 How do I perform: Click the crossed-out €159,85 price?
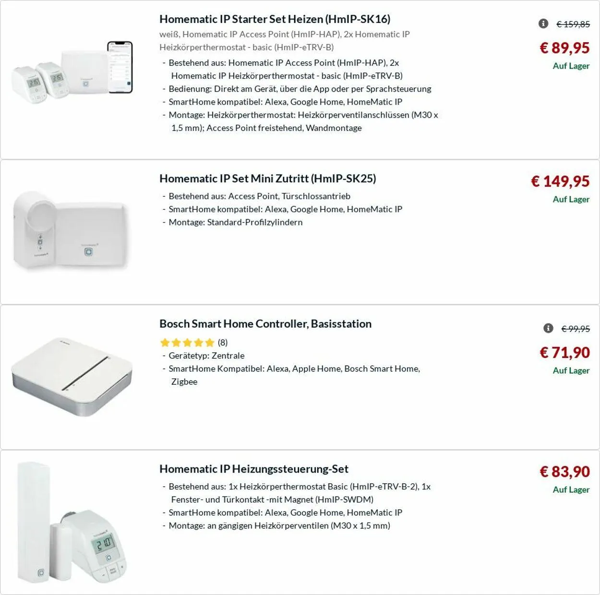pyautogui.click(x=573, y=24)
